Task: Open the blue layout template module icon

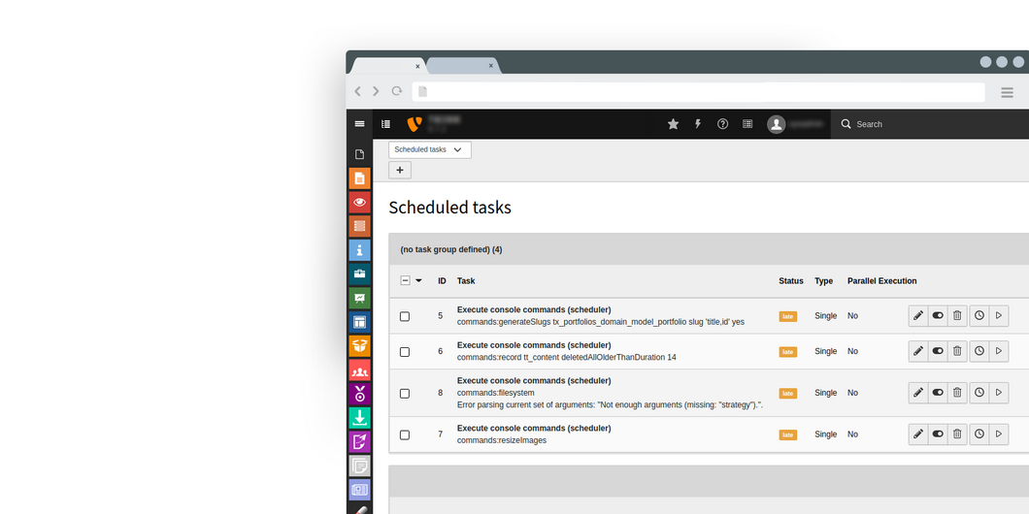Action: pos(359,322)
